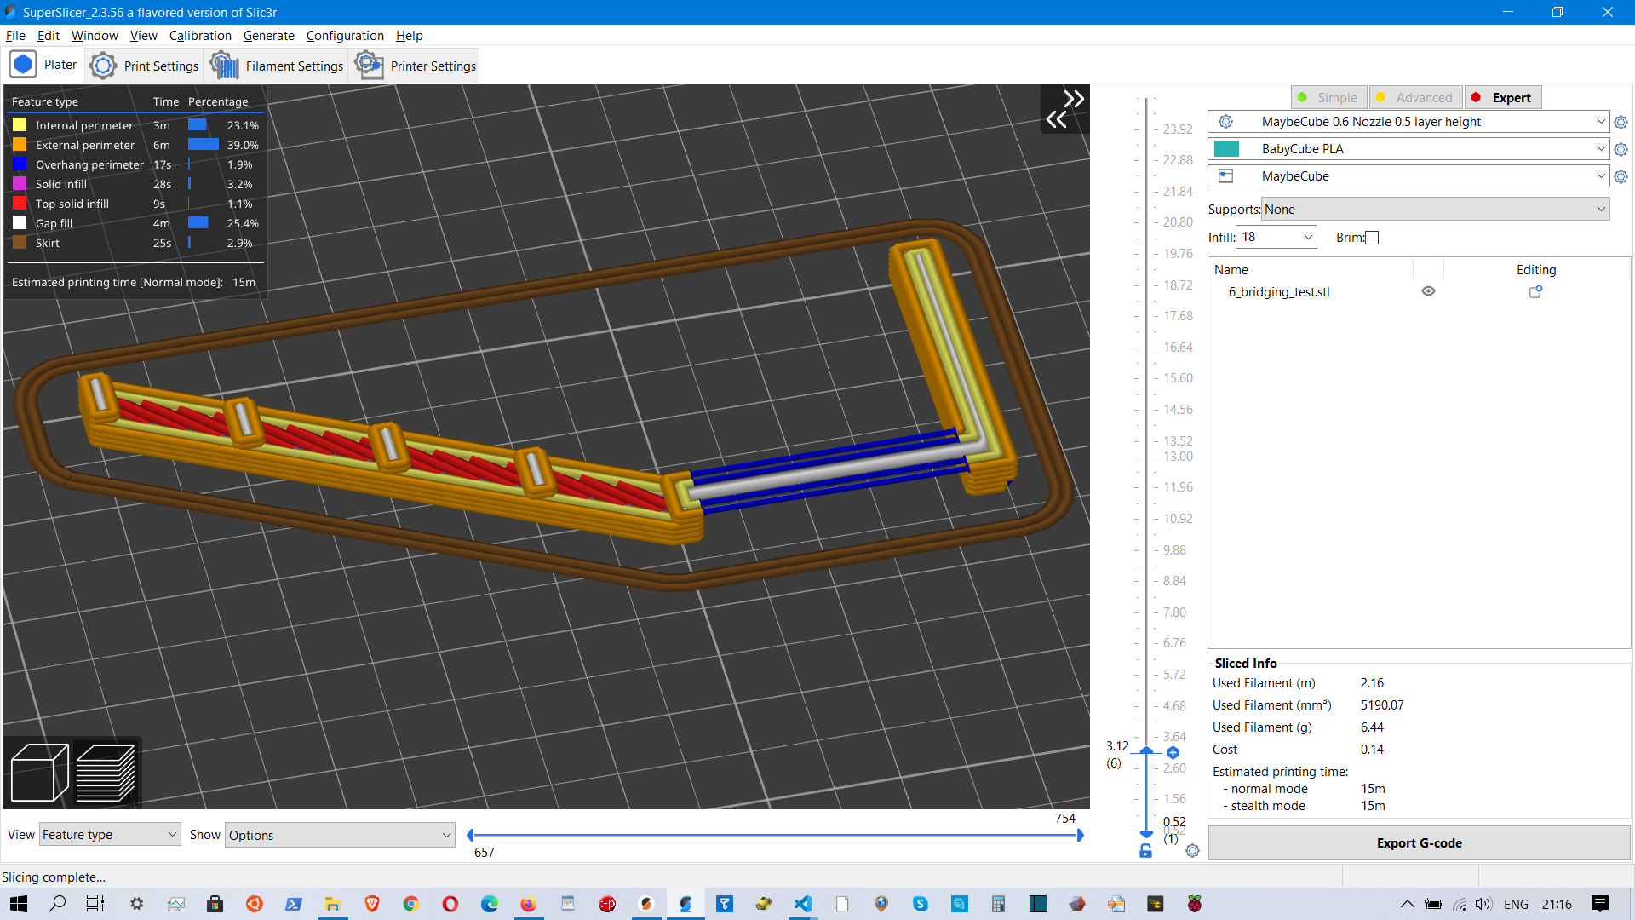1635x920 pixels.
Task: Open the Calibration menu
Action: 200,36
